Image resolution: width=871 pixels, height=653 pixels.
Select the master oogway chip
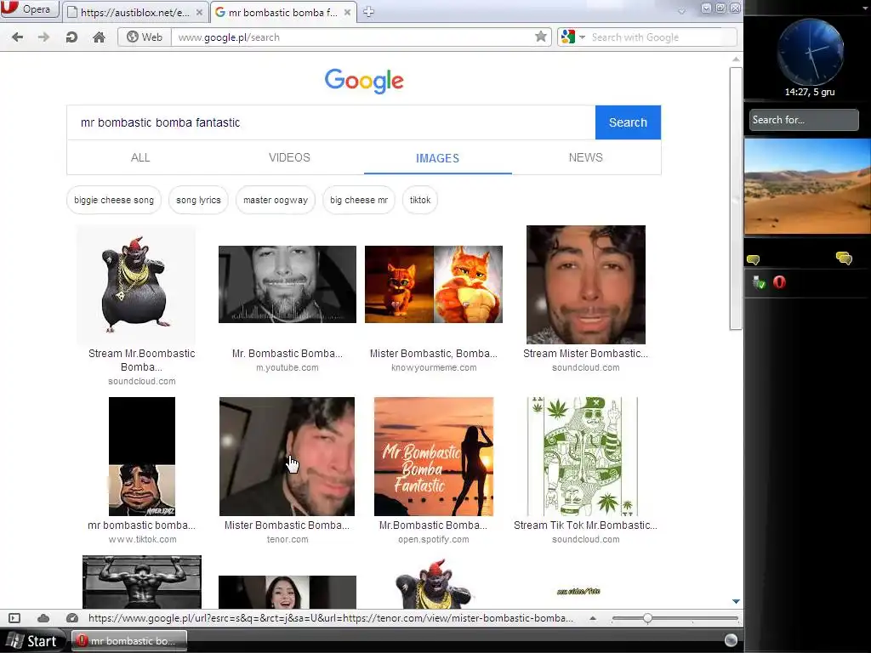[276, 200]
